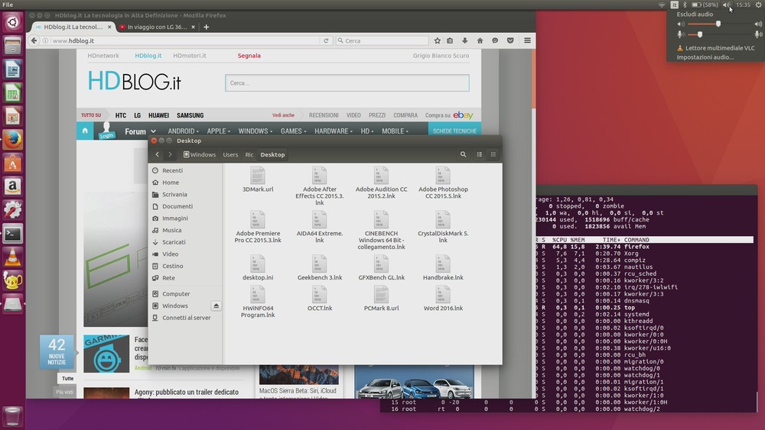Open the File menu in the top panel
765x430 pixels.
8,5
